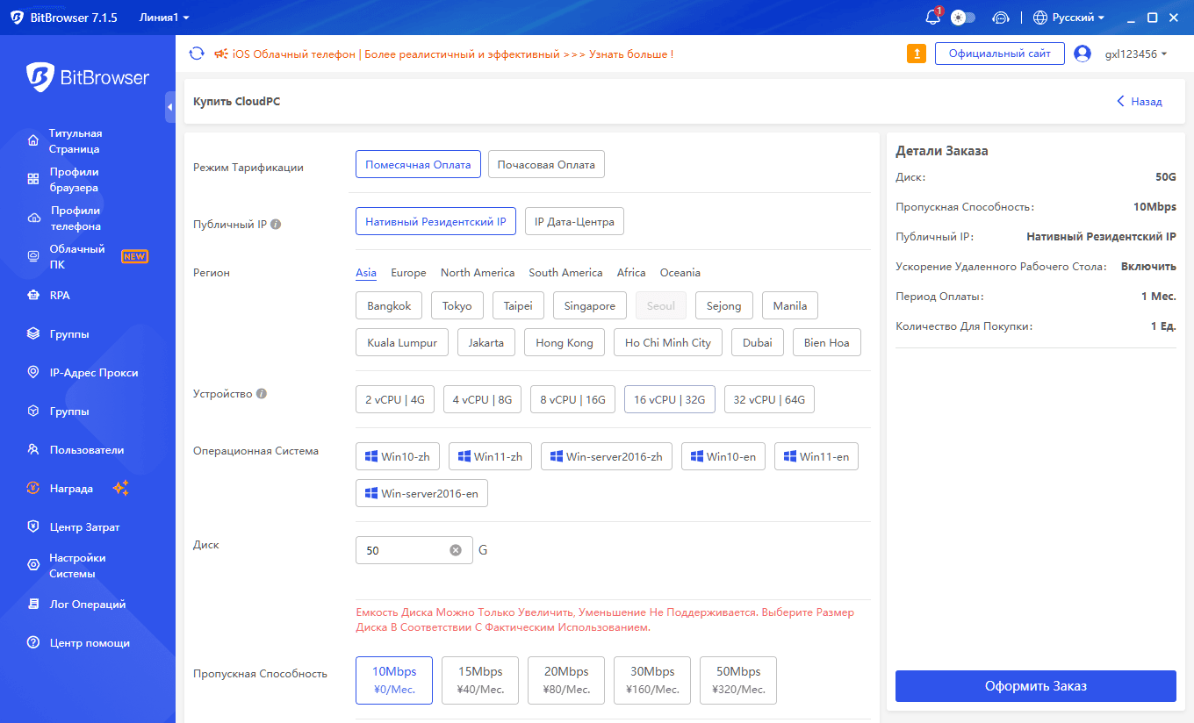1194x723 pixels.
Task: Select the Win11-en operating system
Action: coord(816,456)
